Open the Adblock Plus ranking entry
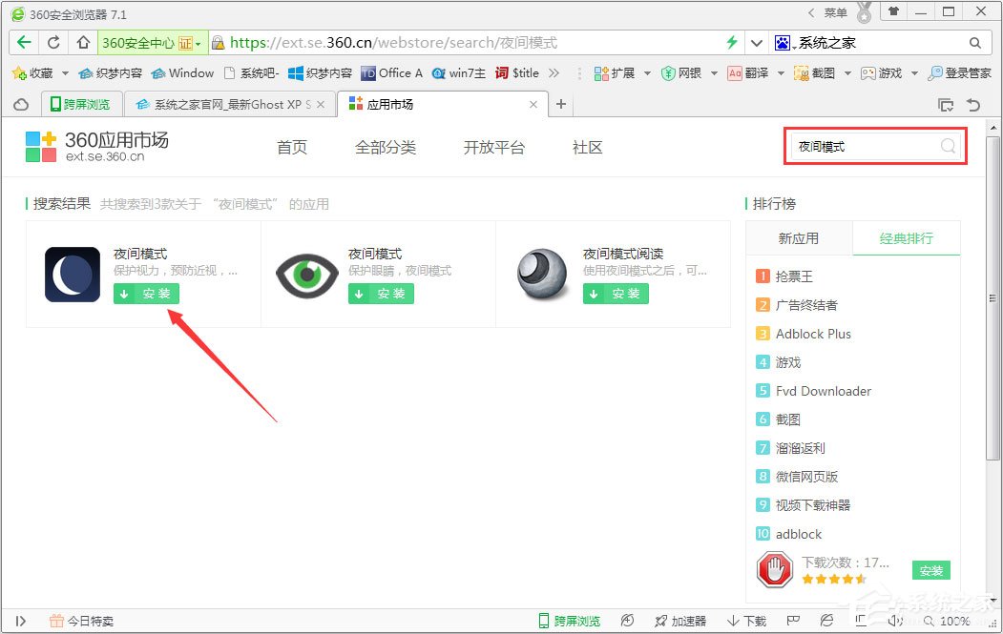 (x=814, y=334)
